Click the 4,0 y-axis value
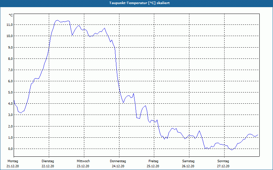This screenshot has height=170, width=273. click(x=10, y=104)
